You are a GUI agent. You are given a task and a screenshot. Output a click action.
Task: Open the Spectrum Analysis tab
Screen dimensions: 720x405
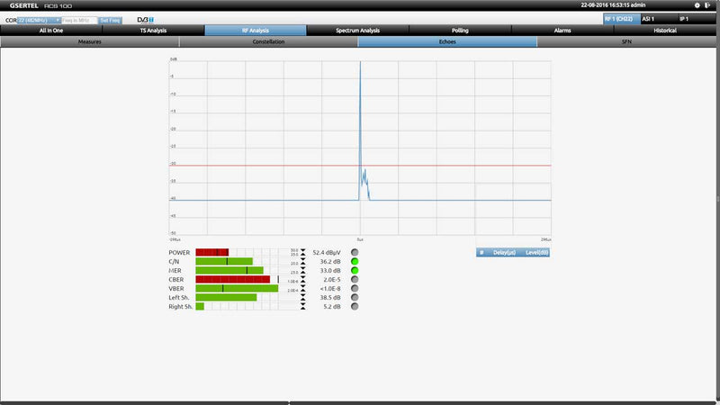click(x=357, y=31)
